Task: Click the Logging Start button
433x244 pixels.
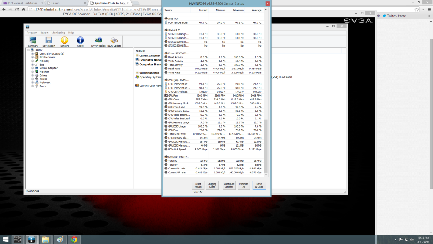Action: [x=212, y=185]
